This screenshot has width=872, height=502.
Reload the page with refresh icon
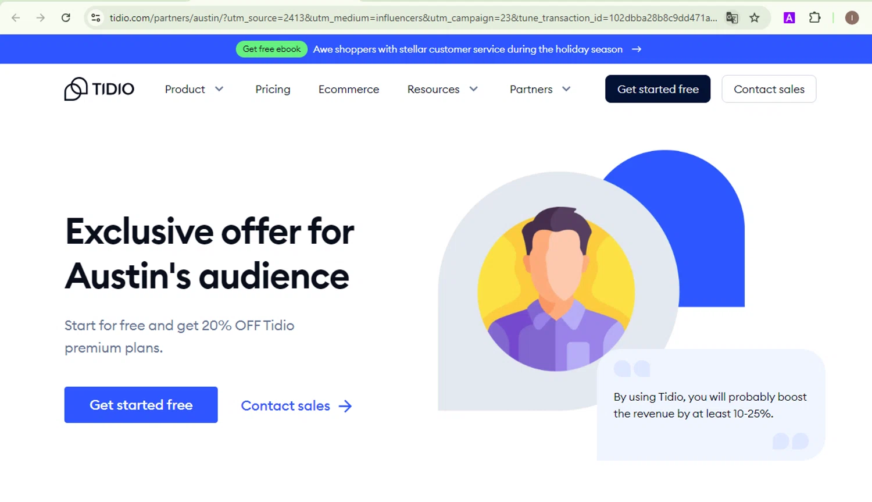(x=66, y=18)
